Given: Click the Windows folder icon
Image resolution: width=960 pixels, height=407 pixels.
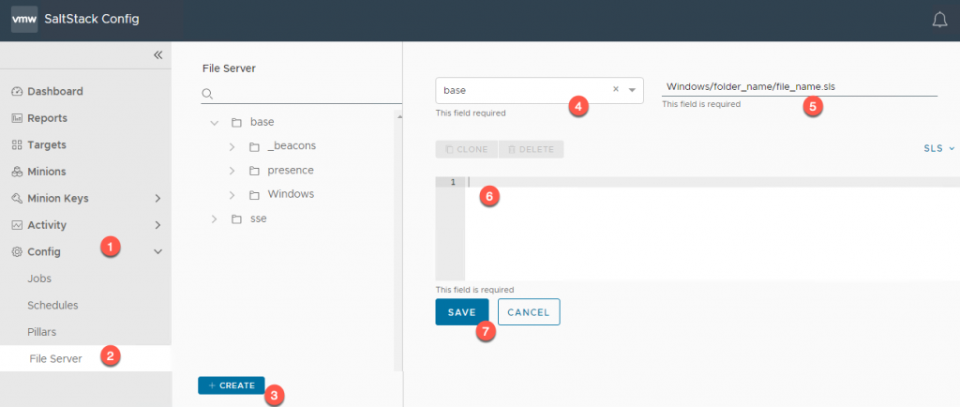Looking at the screenshot, I should tap(254, 195).
